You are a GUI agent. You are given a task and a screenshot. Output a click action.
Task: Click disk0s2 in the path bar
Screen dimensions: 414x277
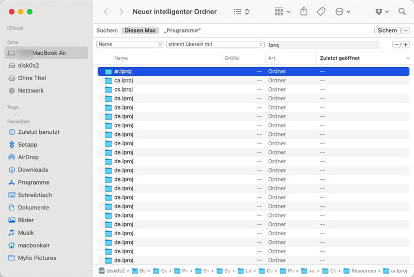tap(112, 271)
